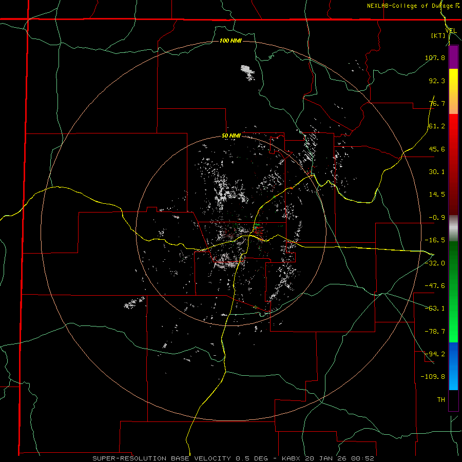Click the TH label in the legend
462x462 pixels.
click(x=441, y=400)
